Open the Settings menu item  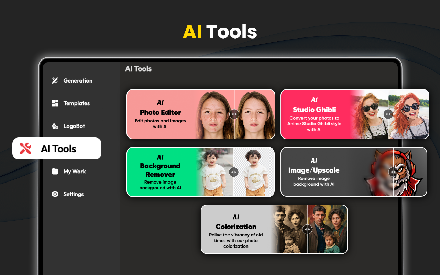(68, 194)
